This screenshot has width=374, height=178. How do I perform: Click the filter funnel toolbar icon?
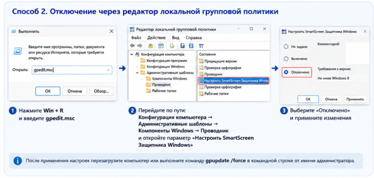[201, 45]
